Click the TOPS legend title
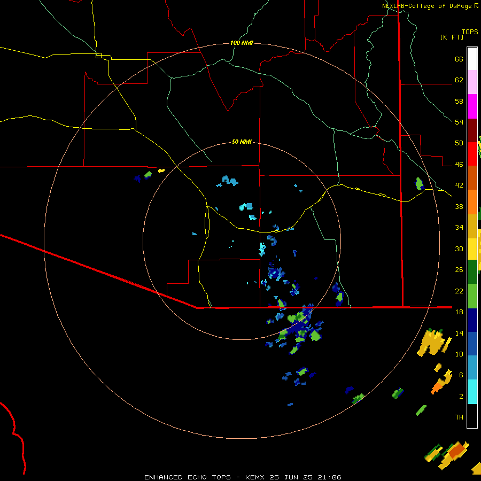 (470, 32)
